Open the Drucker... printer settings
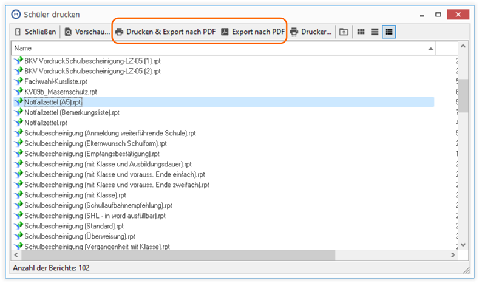 pos(311,32)
